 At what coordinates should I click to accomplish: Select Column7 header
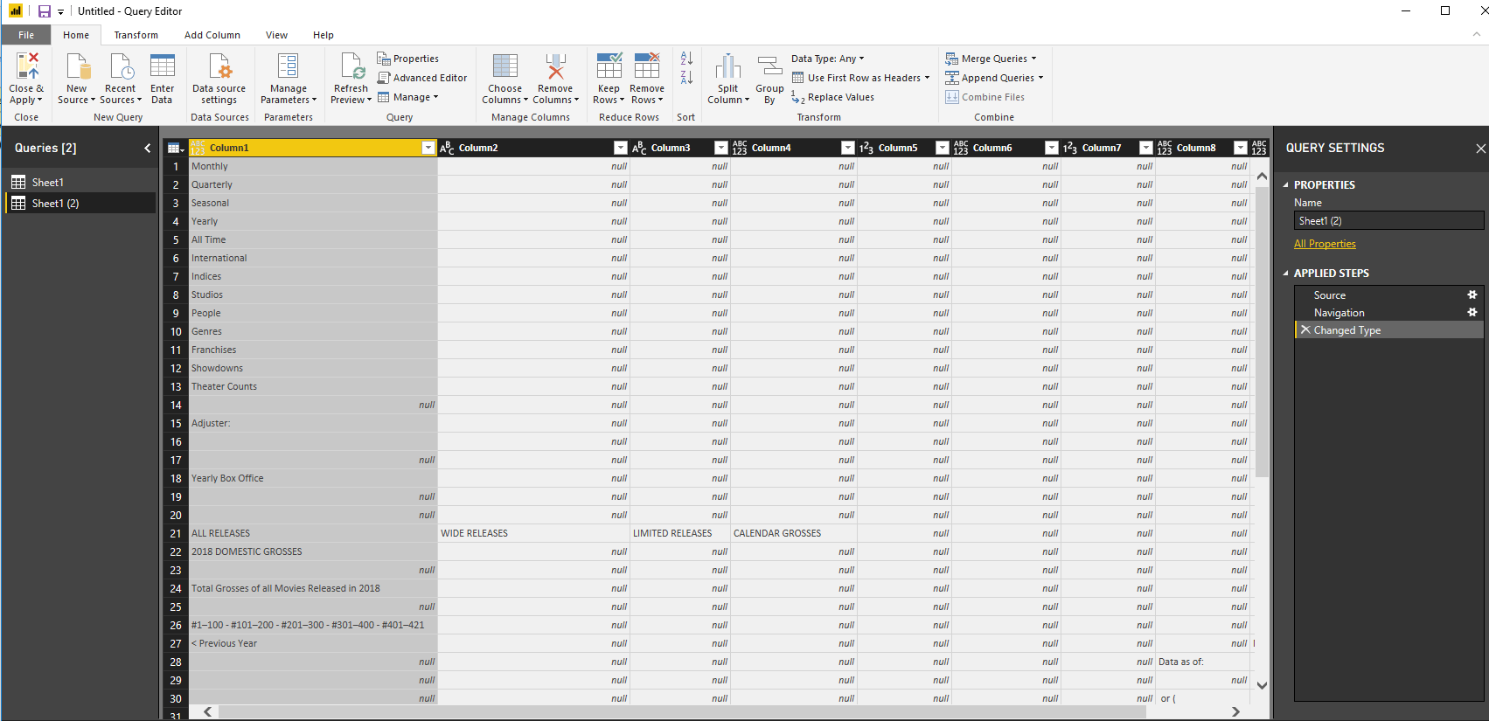pos(1101,148)
